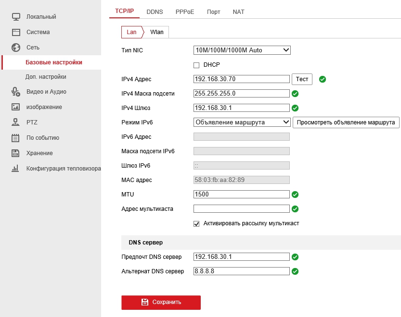
Task: Open System section via its window icon
Action: click(x=16, y=32)
